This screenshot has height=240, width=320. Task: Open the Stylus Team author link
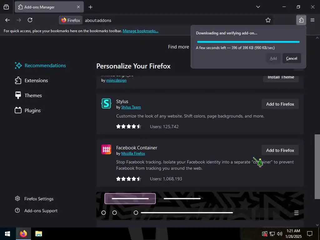(x=131, y=107)
